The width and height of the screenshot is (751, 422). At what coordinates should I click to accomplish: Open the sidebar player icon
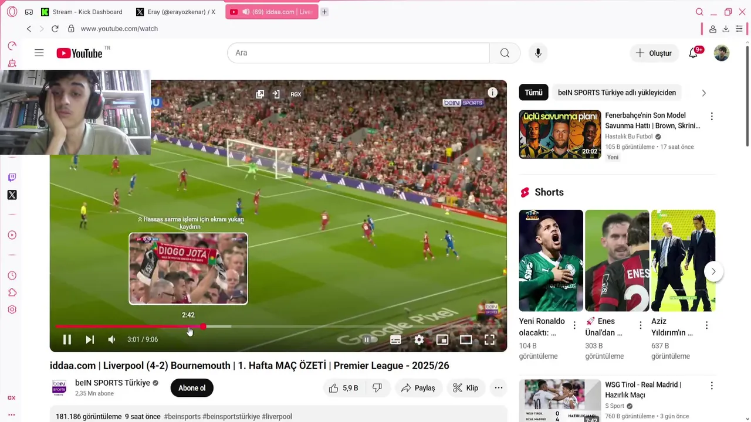point(12,235)
